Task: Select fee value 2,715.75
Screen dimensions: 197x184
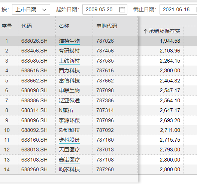Action: [x=170, y=140]
